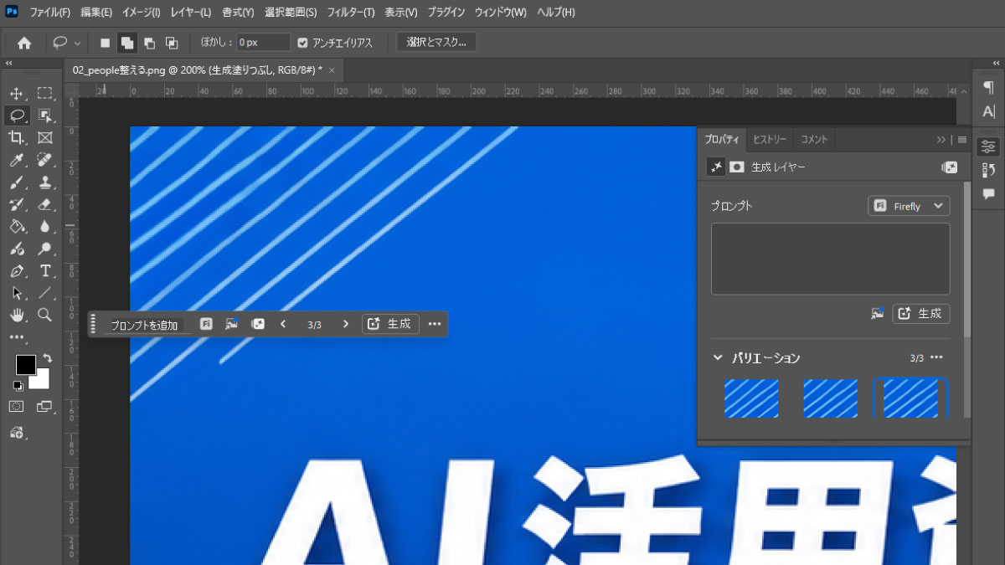1005x565 pixels.
Task: Select the Paint Bucket tool
Action: (x=17, y=227)
